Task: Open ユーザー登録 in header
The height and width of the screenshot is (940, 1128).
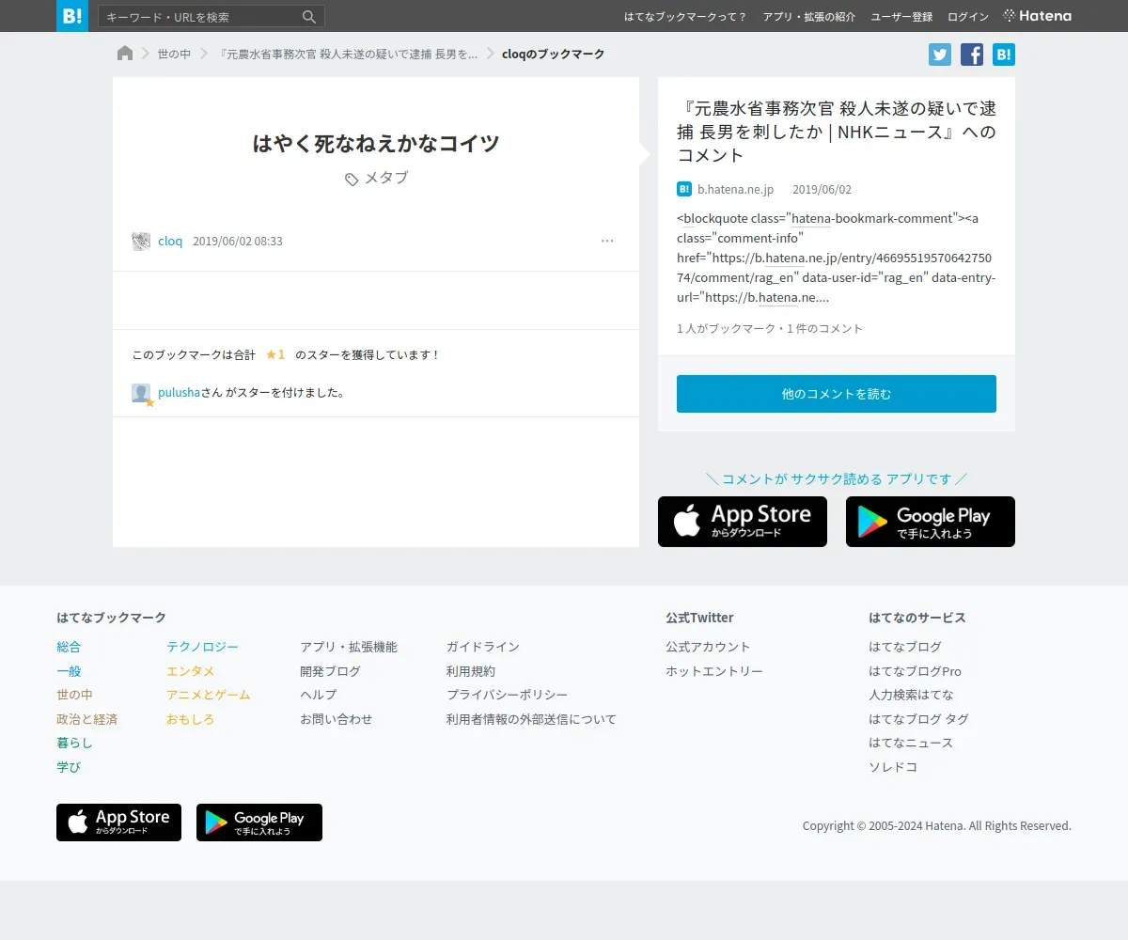Action: point(901,17)
